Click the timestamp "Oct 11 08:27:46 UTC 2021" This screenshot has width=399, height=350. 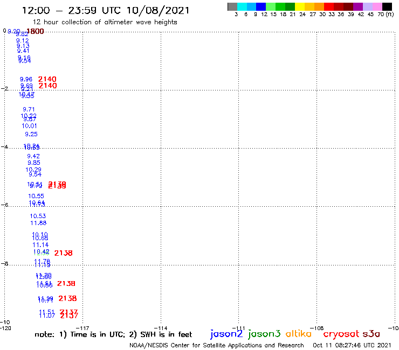pyautogui.click(x=352, y=345)
